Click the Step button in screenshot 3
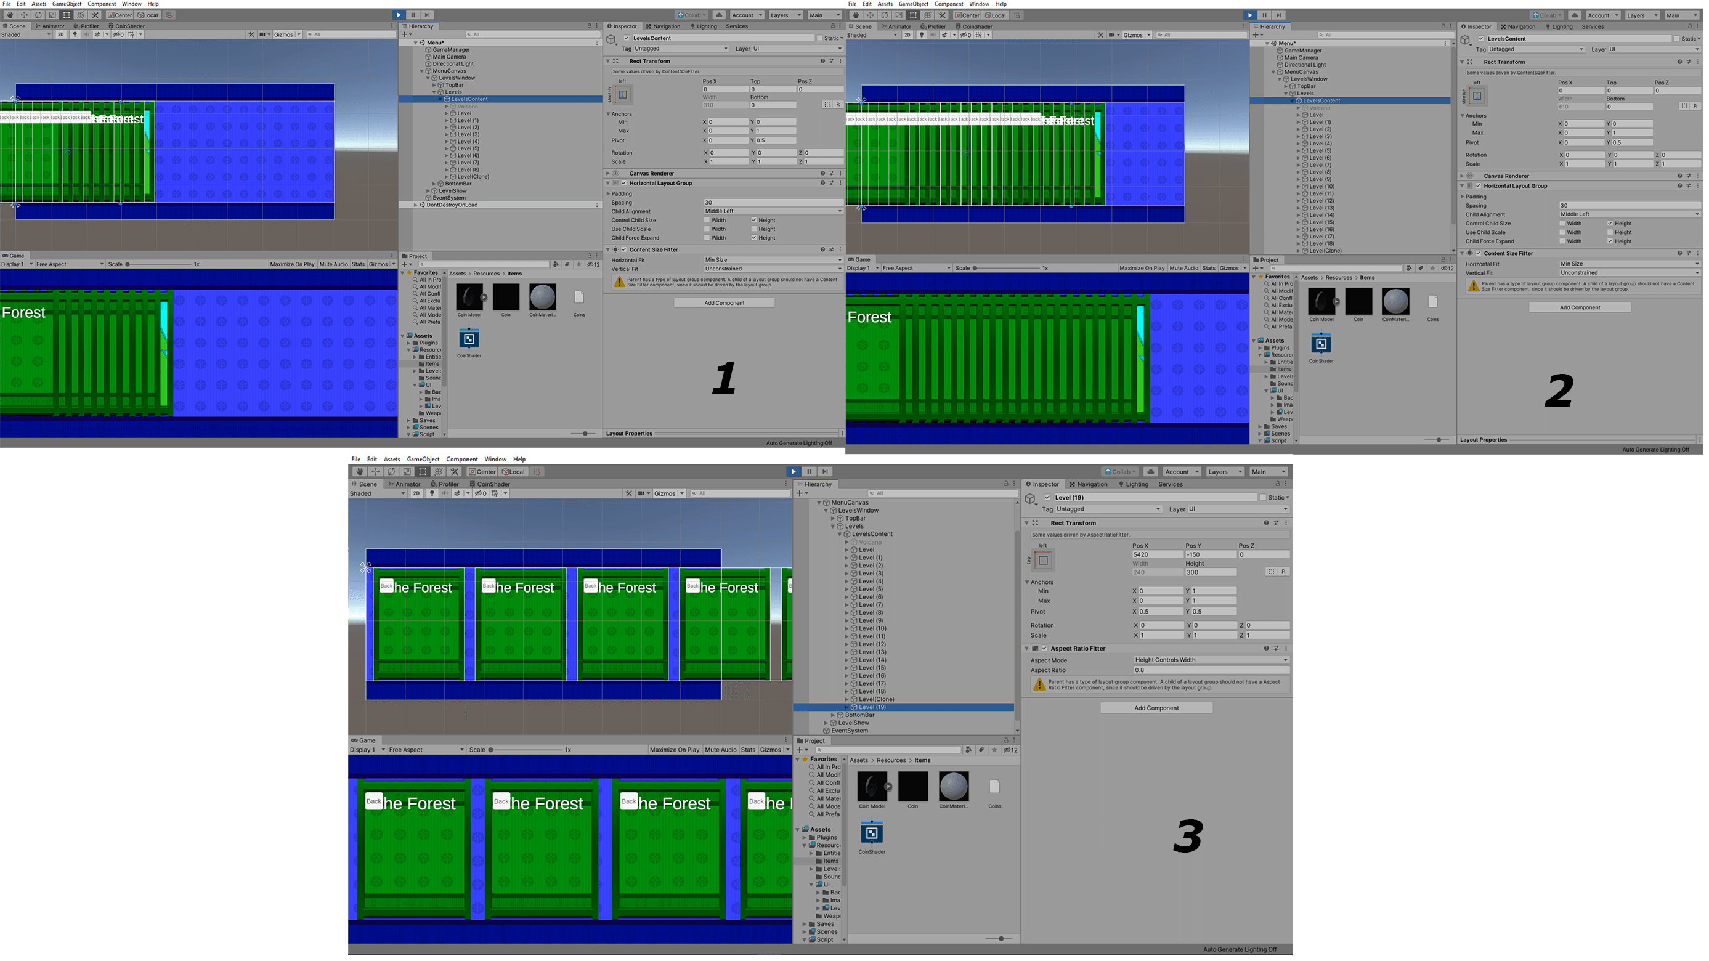 826,471
